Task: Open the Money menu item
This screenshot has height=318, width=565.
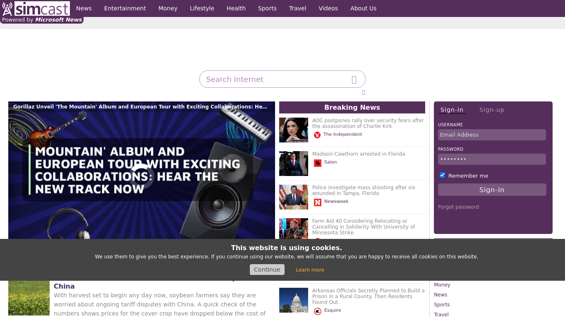Action: pos(168,8)
